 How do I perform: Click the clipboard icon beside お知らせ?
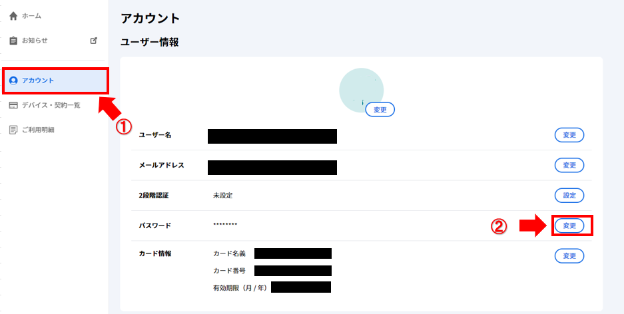pos(13,41)
